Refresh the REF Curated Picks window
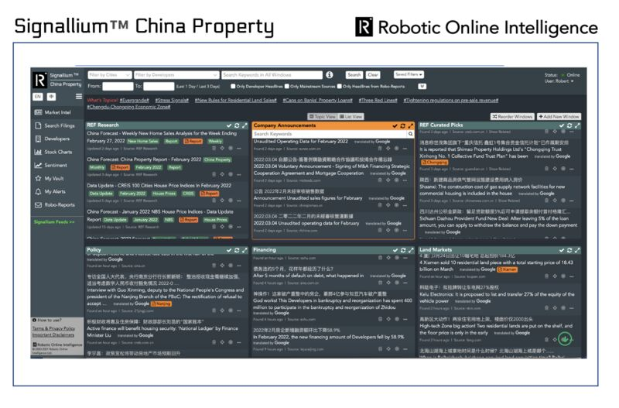 (x=569, y=125)
